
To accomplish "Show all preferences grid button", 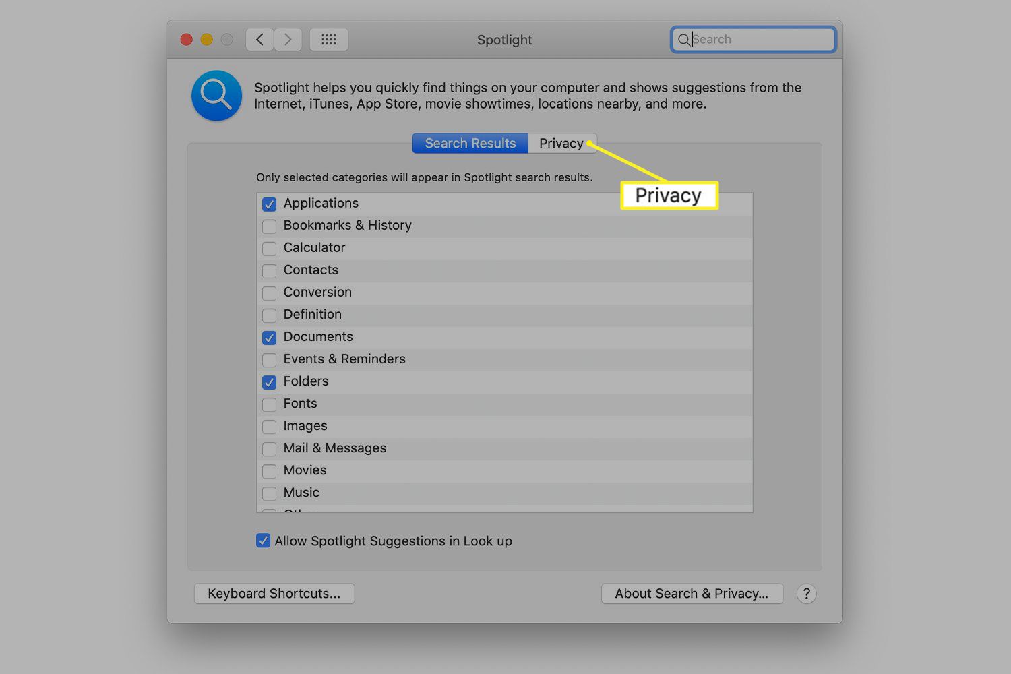I will 329,40.
